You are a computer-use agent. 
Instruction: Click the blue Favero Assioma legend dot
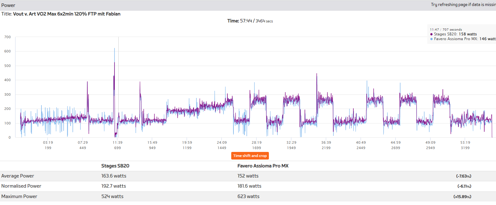431,39
